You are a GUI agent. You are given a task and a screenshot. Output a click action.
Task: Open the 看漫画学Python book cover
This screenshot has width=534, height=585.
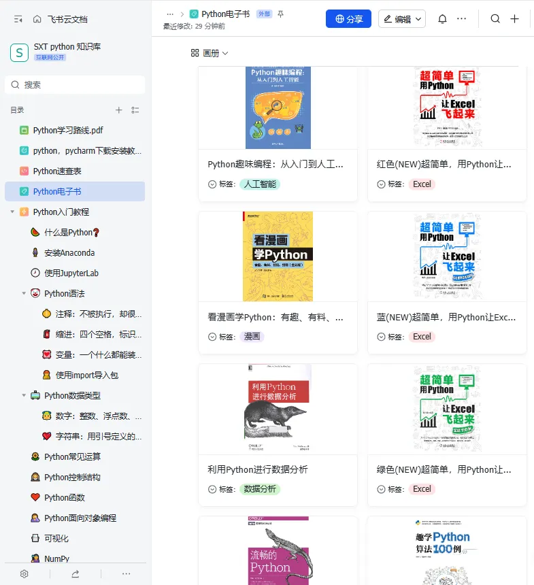278,256
